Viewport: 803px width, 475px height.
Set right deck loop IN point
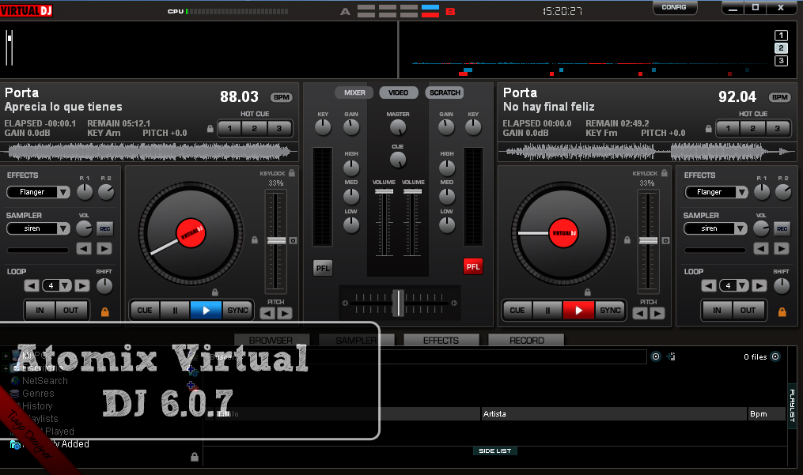pos(717,310)
